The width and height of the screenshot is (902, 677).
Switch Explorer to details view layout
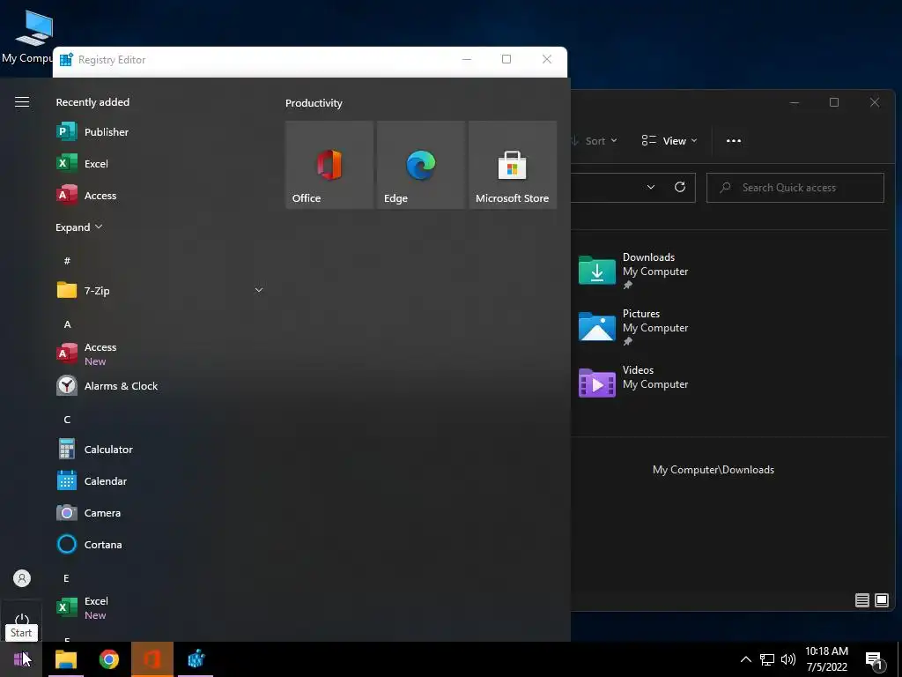pyautogui.click(x=861, y=600)
